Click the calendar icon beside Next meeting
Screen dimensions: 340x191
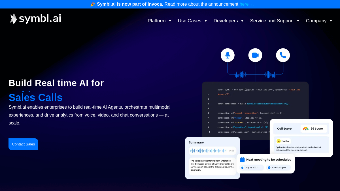(x=242, y=160)
